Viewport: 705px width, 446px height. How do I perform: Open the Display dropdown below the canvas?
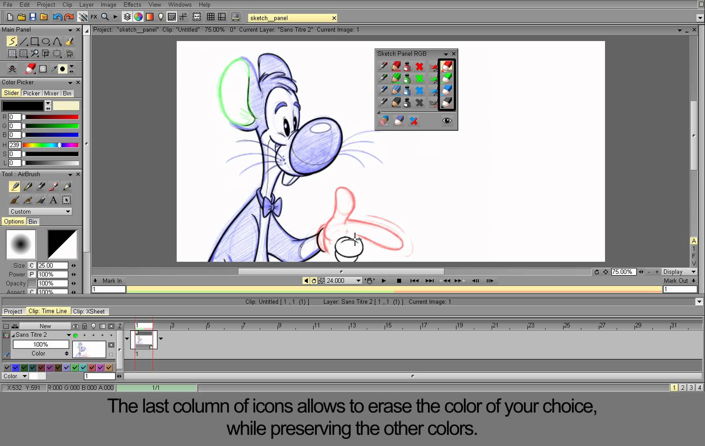tap(679, 272)
